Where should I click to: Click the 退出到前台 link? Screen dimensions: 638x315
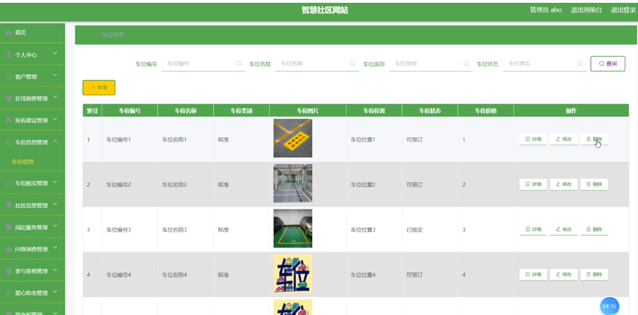pyautogui.click(x=586, y=10)
